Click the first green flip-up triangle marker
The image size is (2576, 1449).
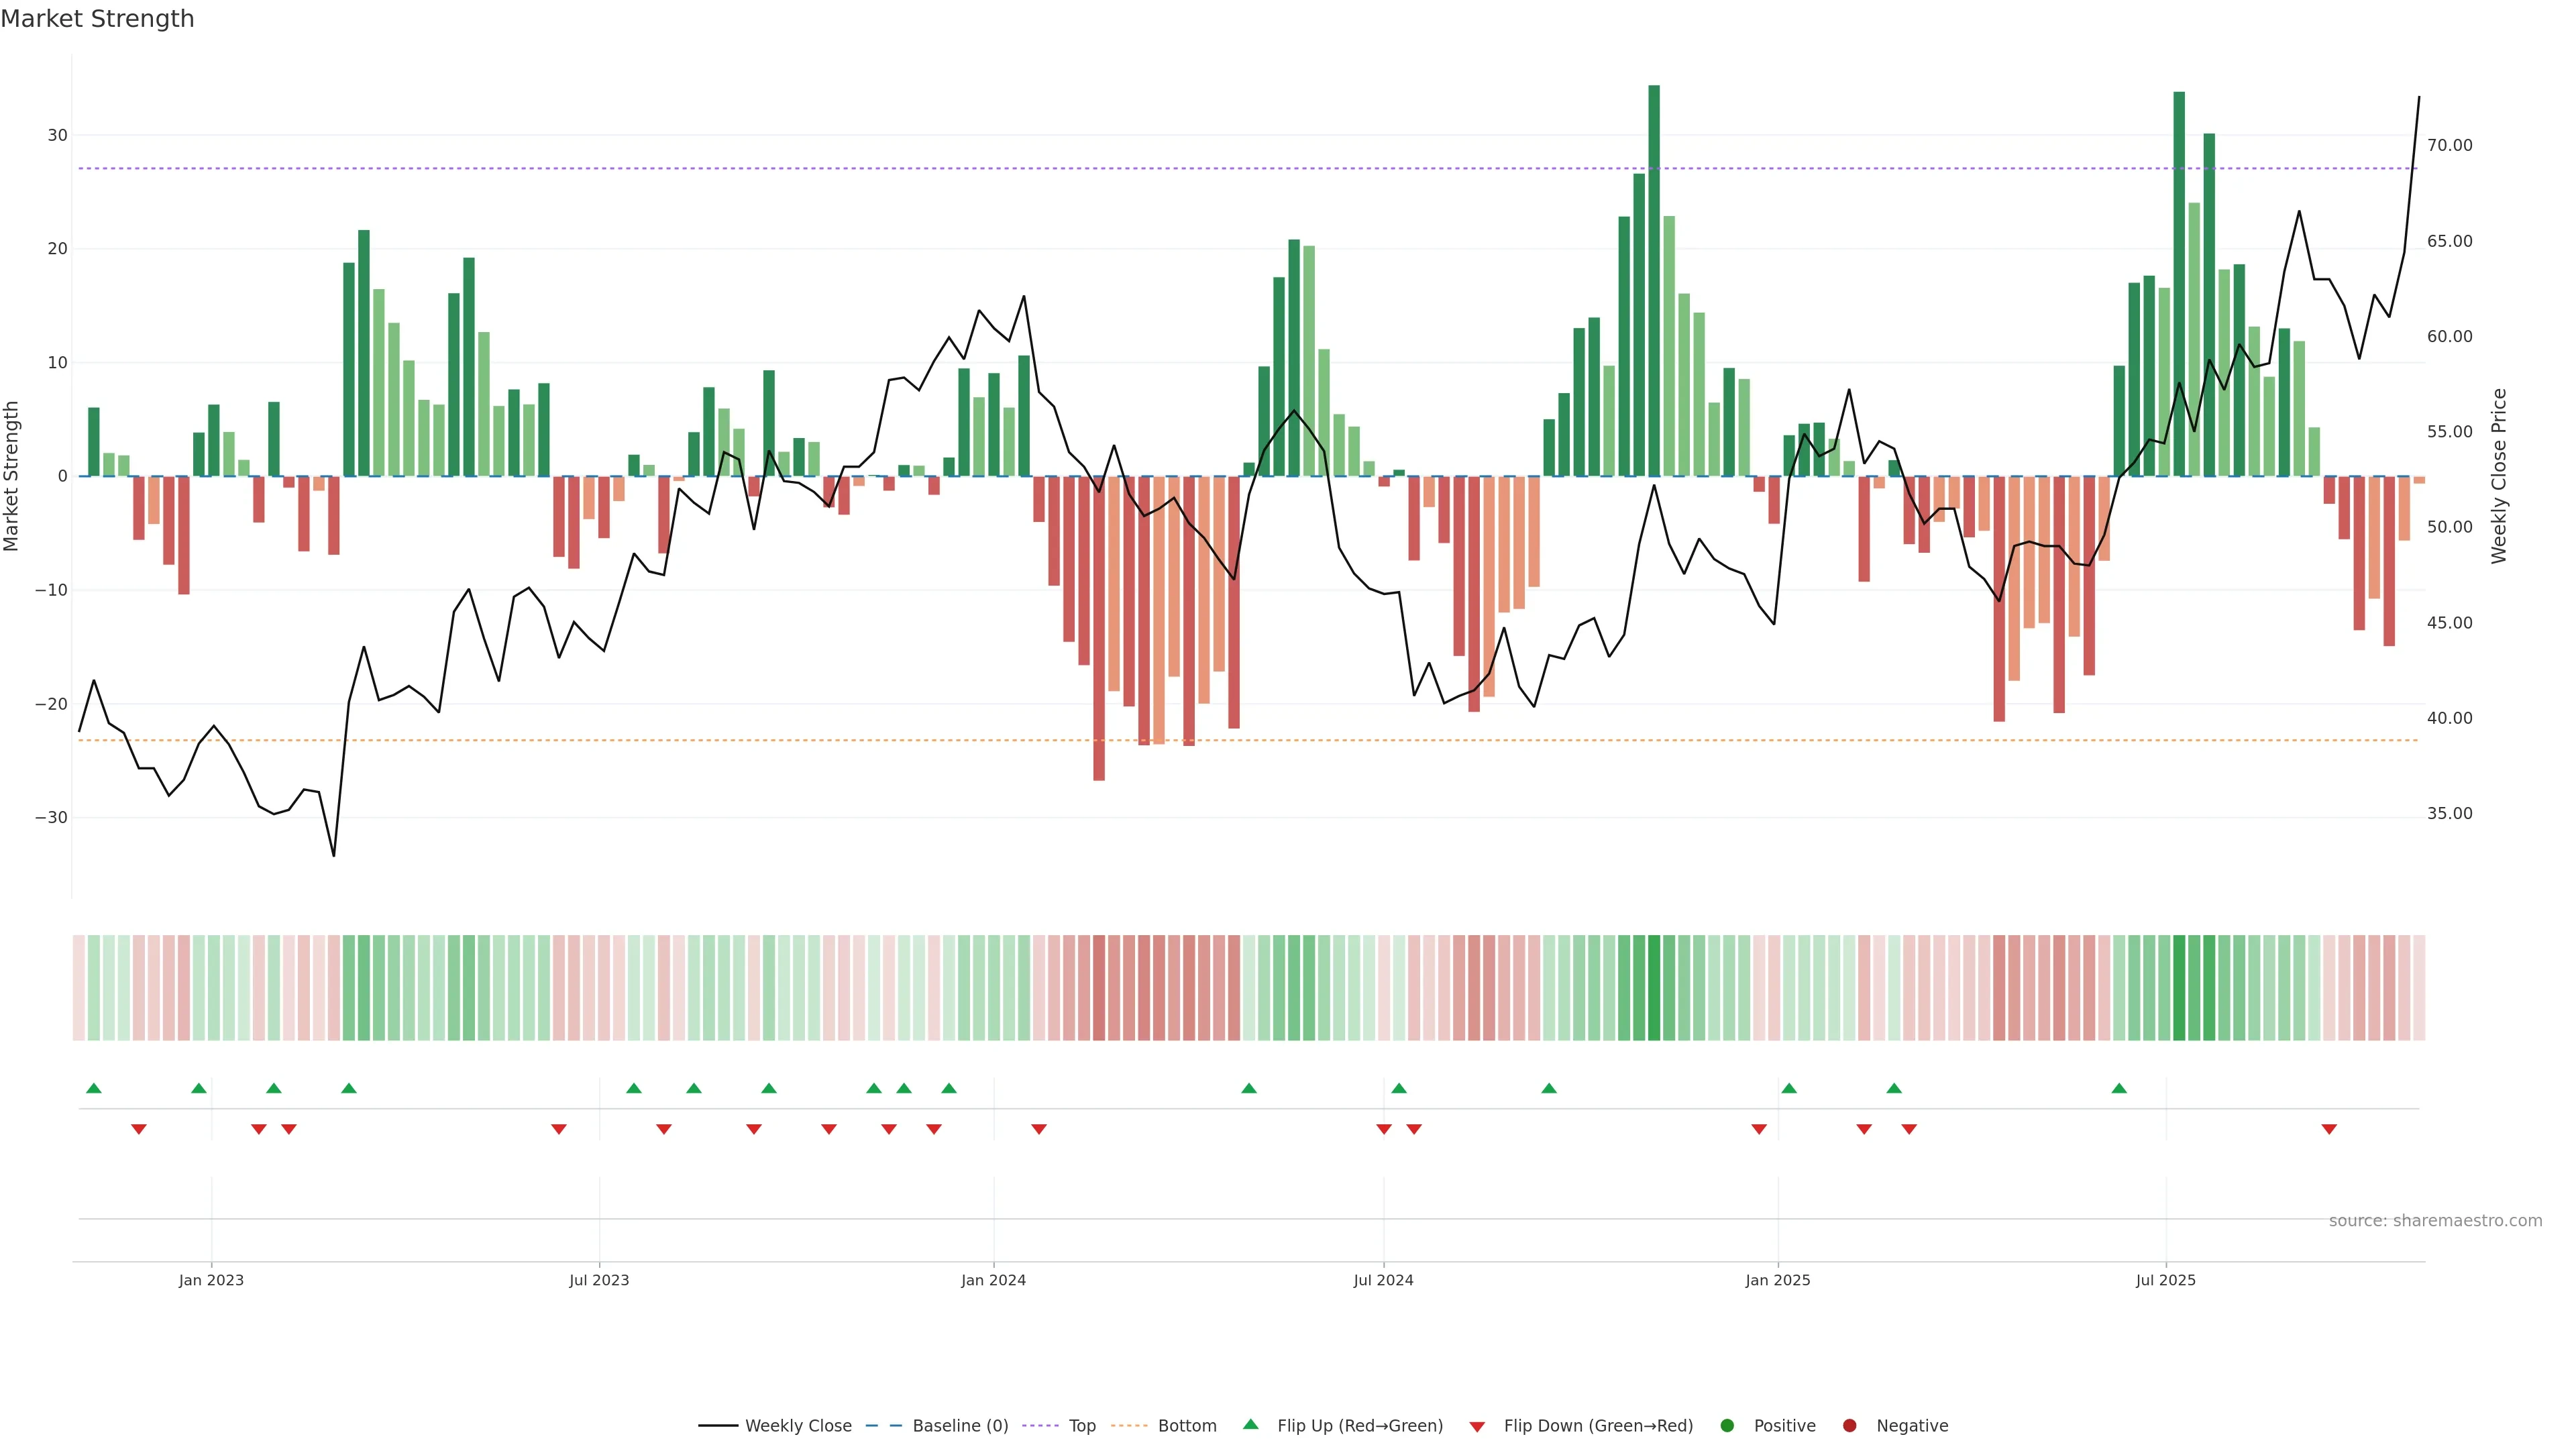pos(94,1088)
